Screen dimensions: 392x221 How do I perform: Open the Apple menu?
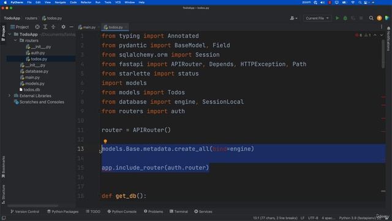tap(5, 2)
